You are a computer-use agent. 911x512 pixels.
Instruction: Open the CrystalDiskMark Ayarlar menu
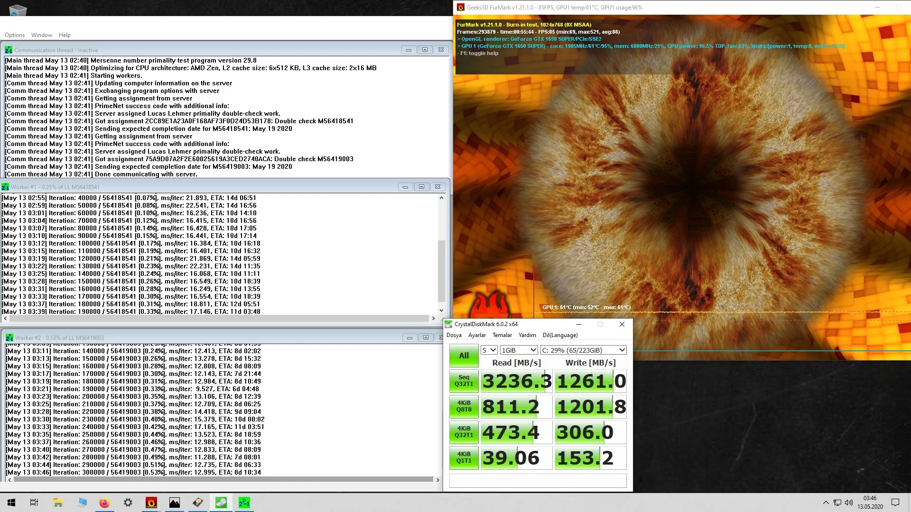coord(477,335)
